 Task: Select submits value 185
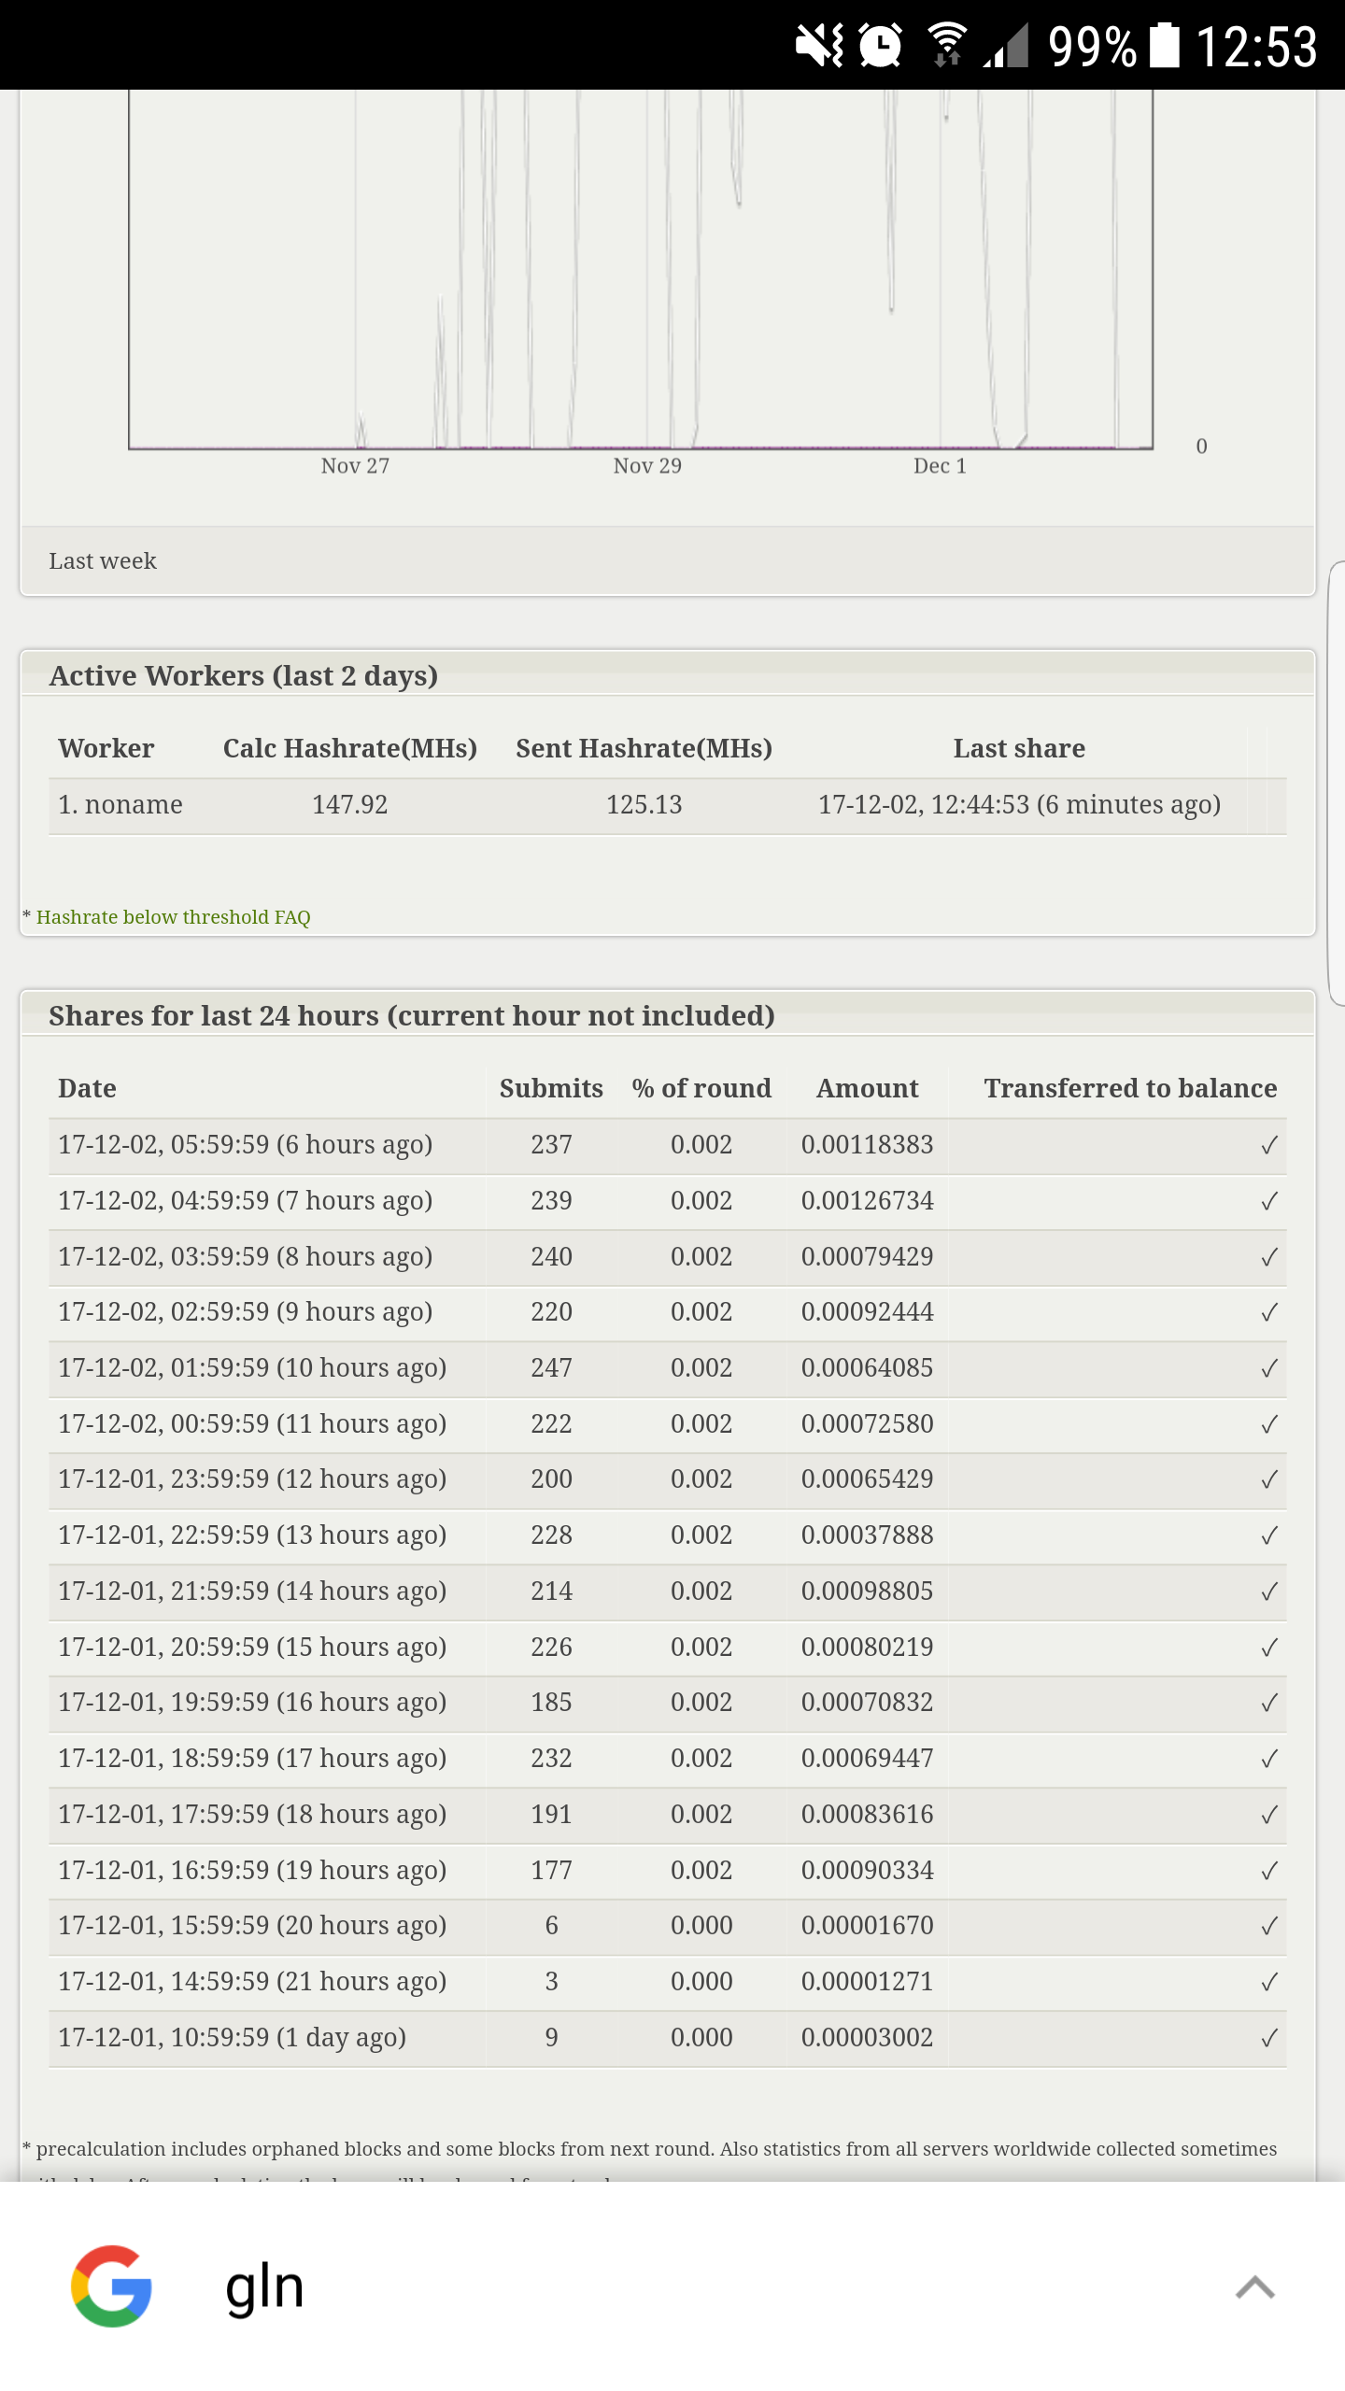551,1703
